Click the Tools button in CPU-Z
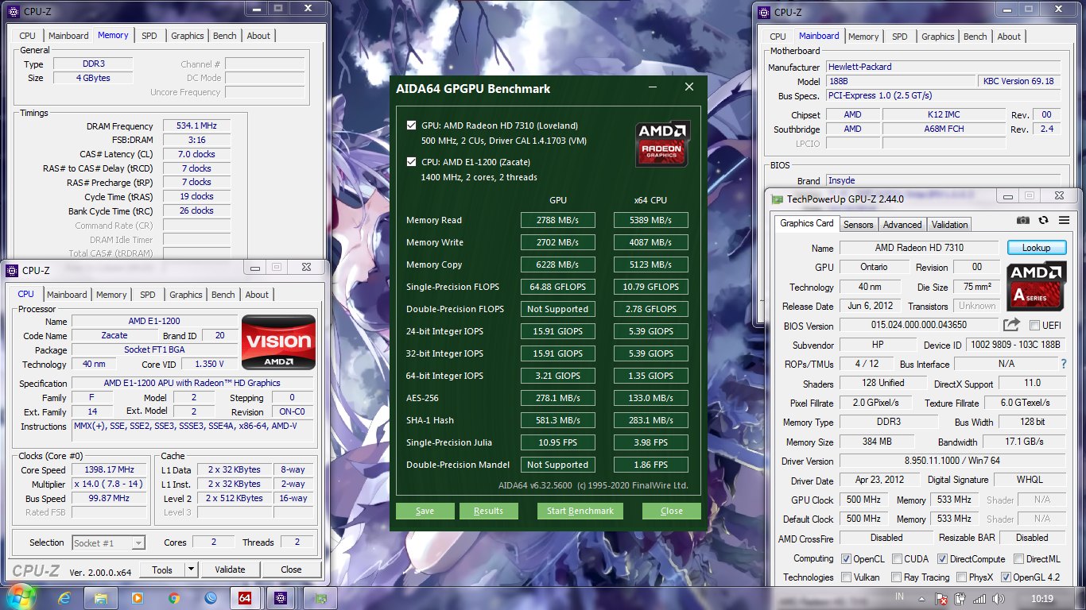1086x610 pixels. [x=162, y=569]
